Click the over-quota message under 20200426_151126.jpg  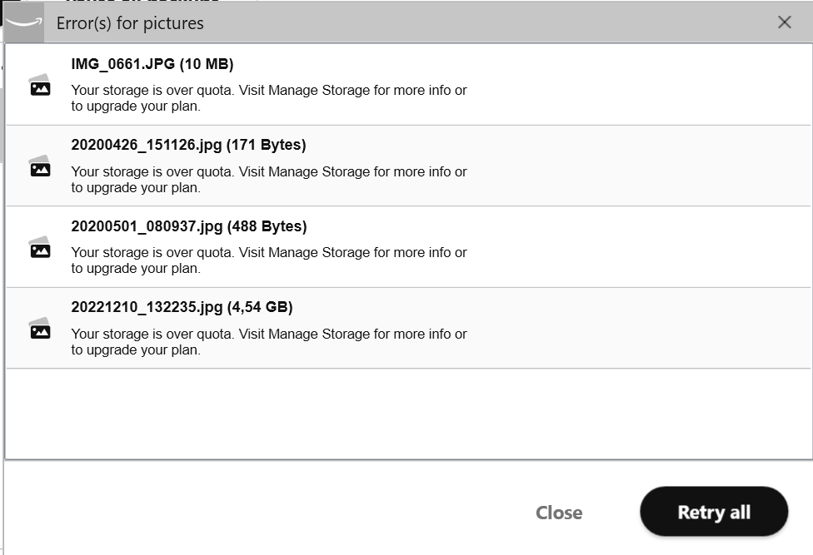(269, 179)
